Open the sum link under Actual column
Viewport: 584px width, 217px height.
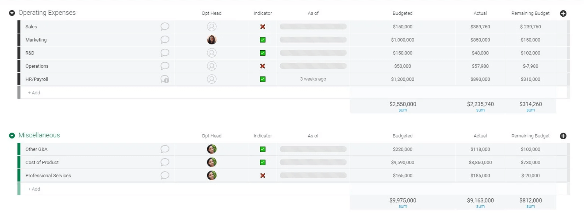click(x=480, y=110)
